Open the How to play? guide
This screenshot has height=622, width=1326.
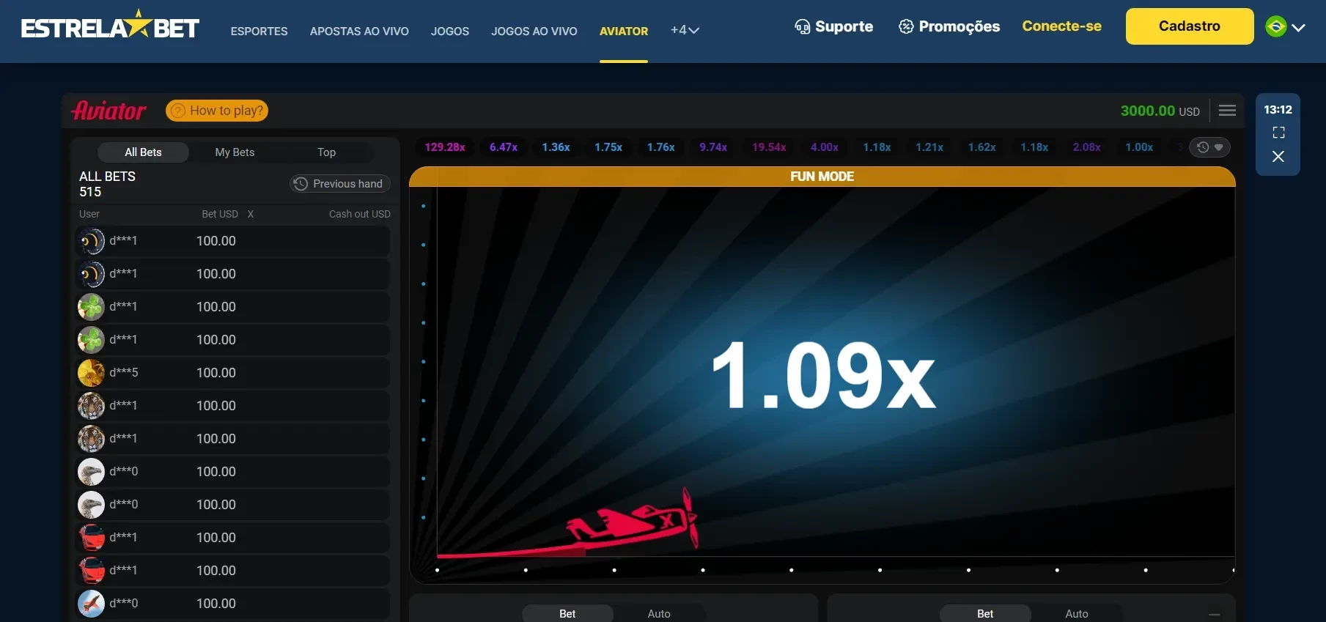click(x=217, y=111)
